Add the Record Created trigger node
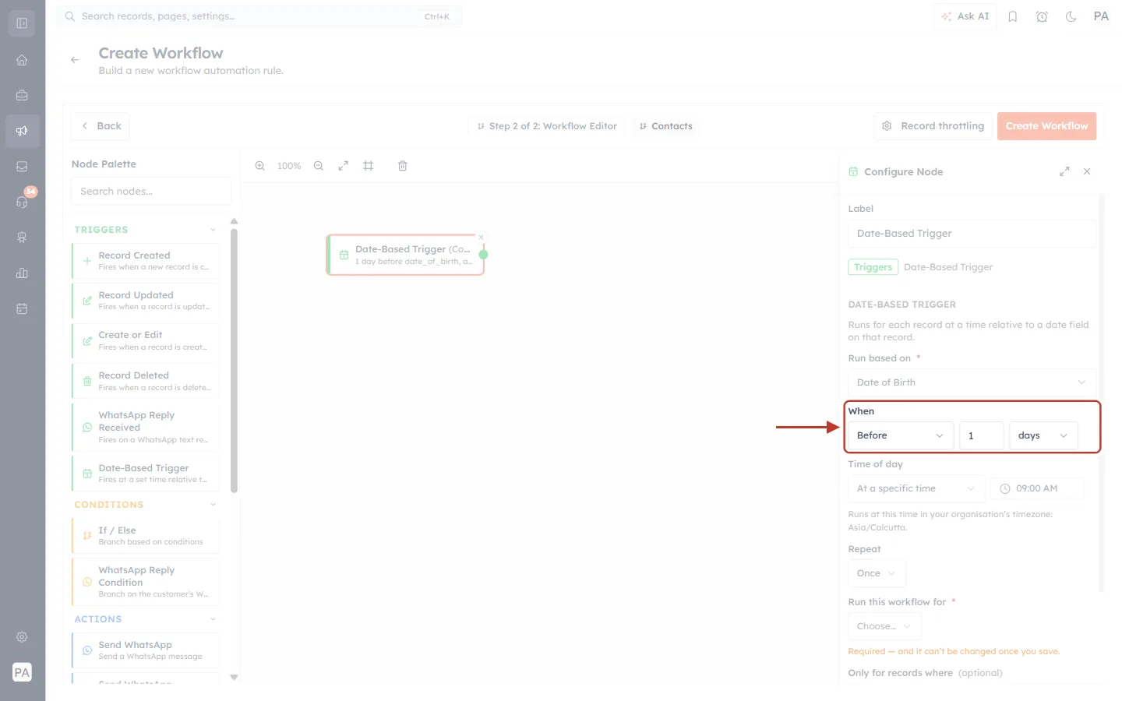The image size is (1122, 701). tap(146, 261)
